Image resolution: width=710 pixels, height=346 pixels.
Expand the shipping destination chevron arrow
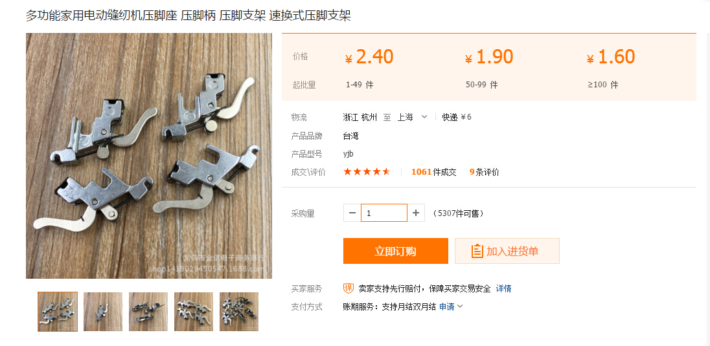(424, 117)
